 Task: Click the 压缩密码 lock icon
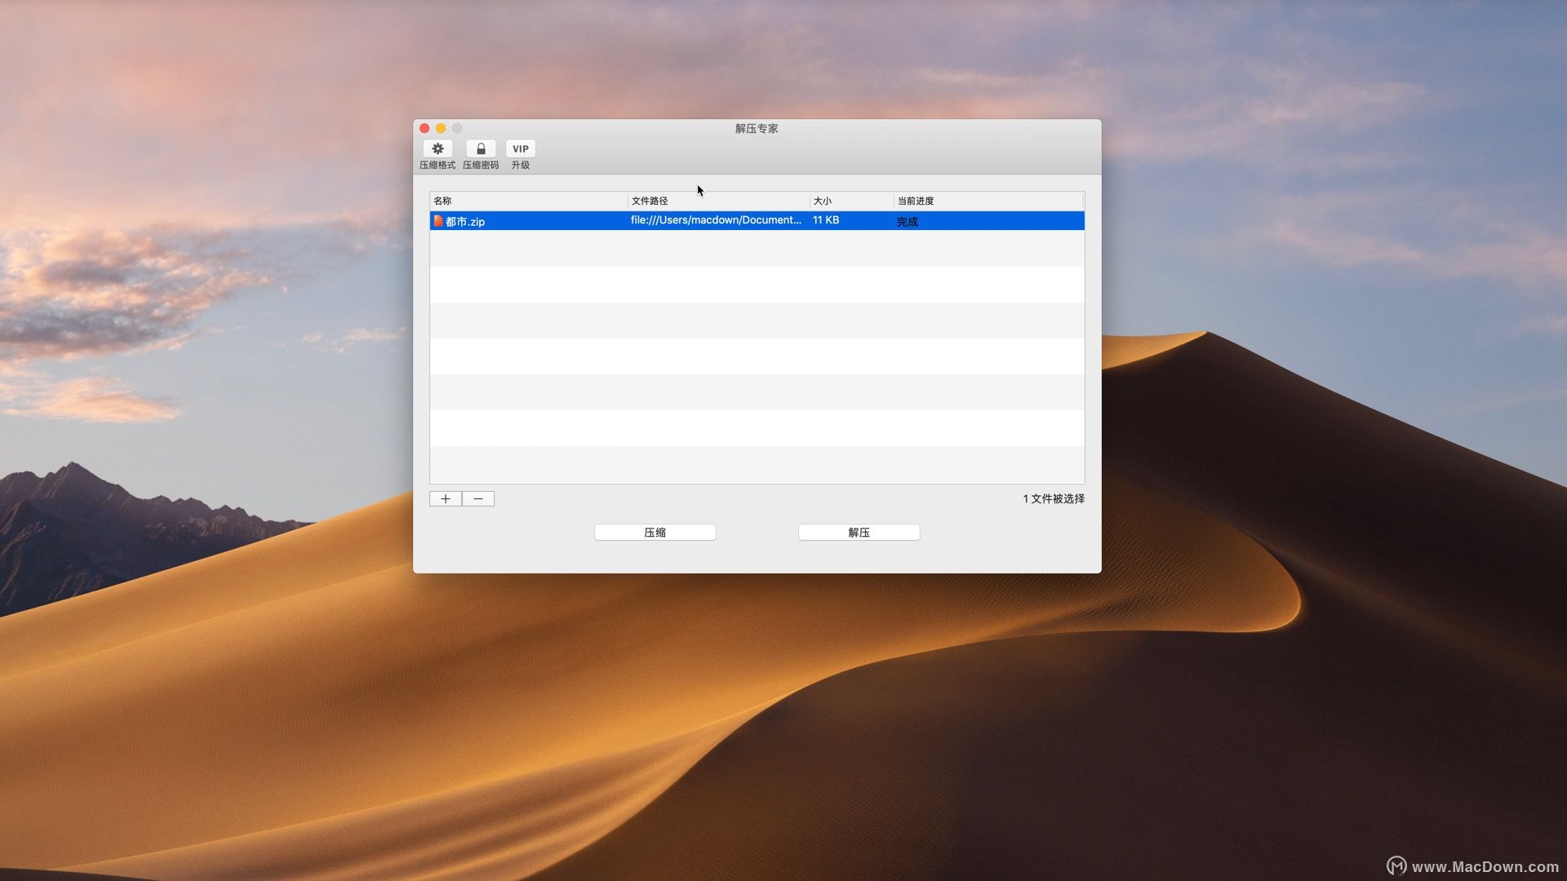point(481,149)
